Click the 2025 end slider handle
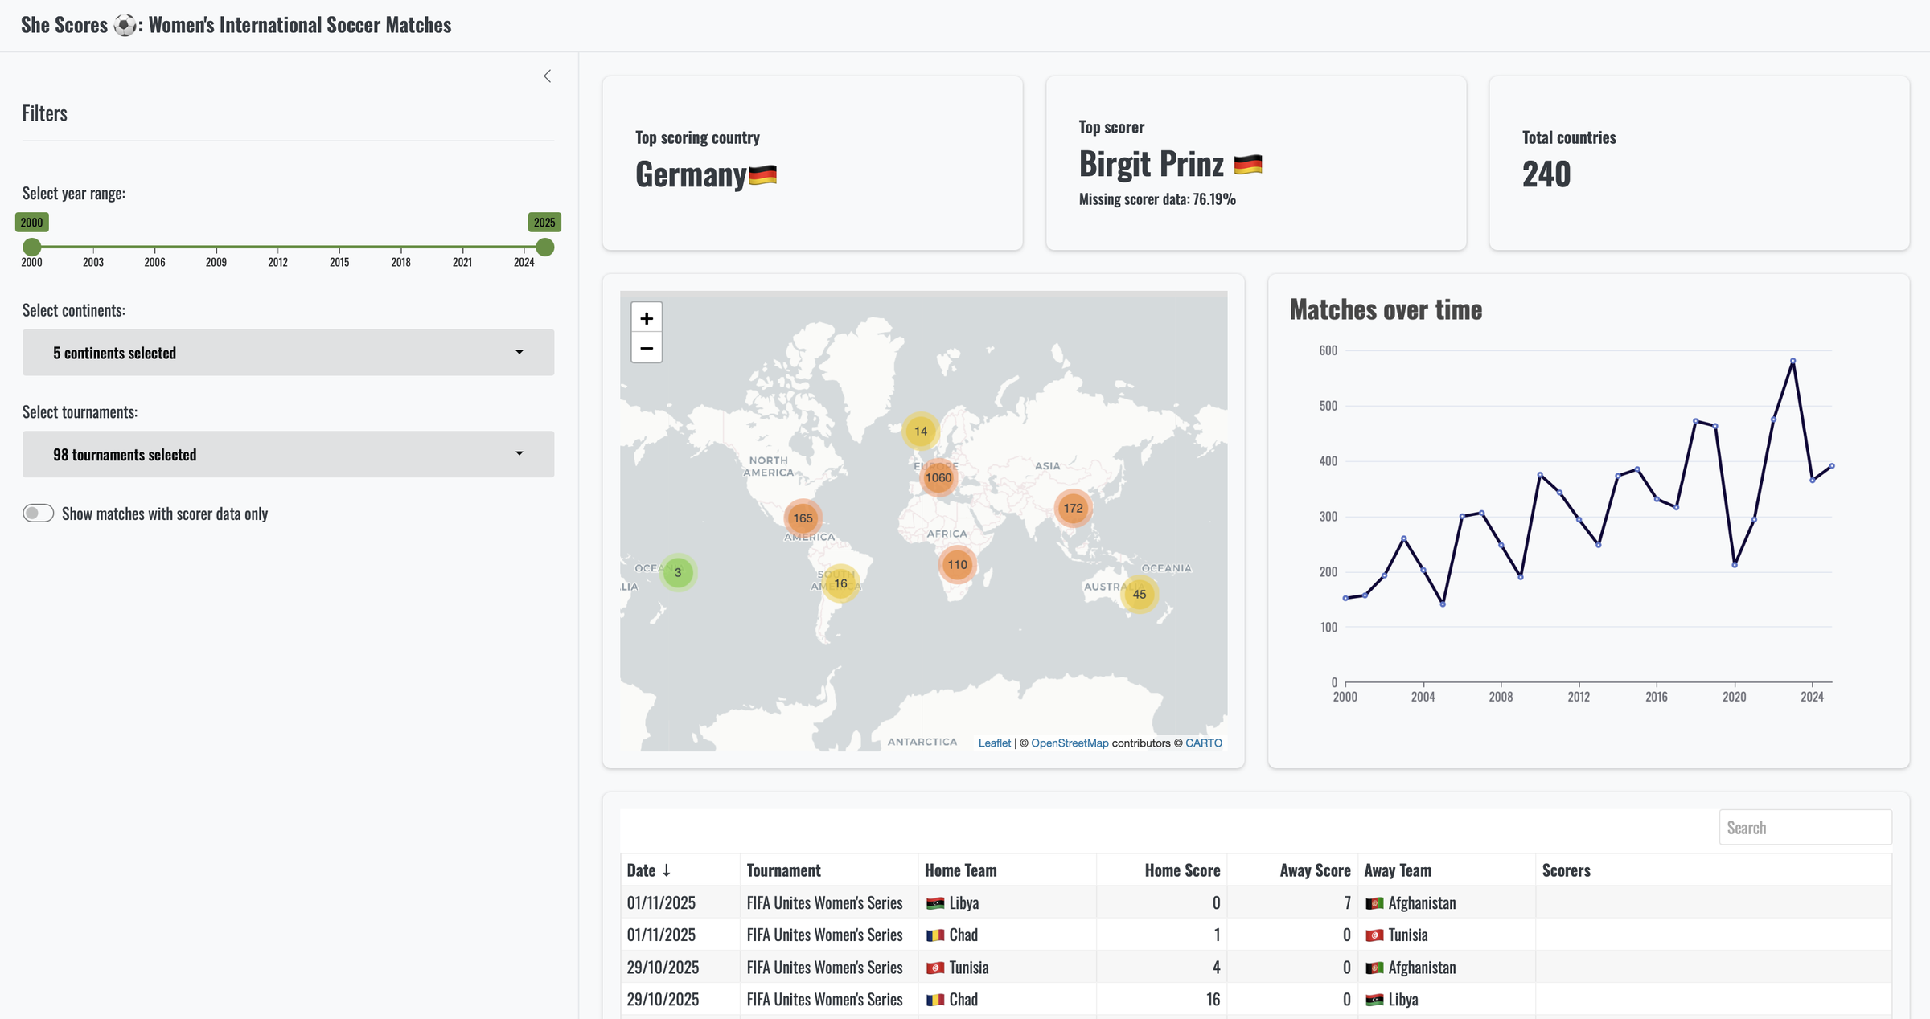1930x1019 pixels. click(x=544, y=247)
